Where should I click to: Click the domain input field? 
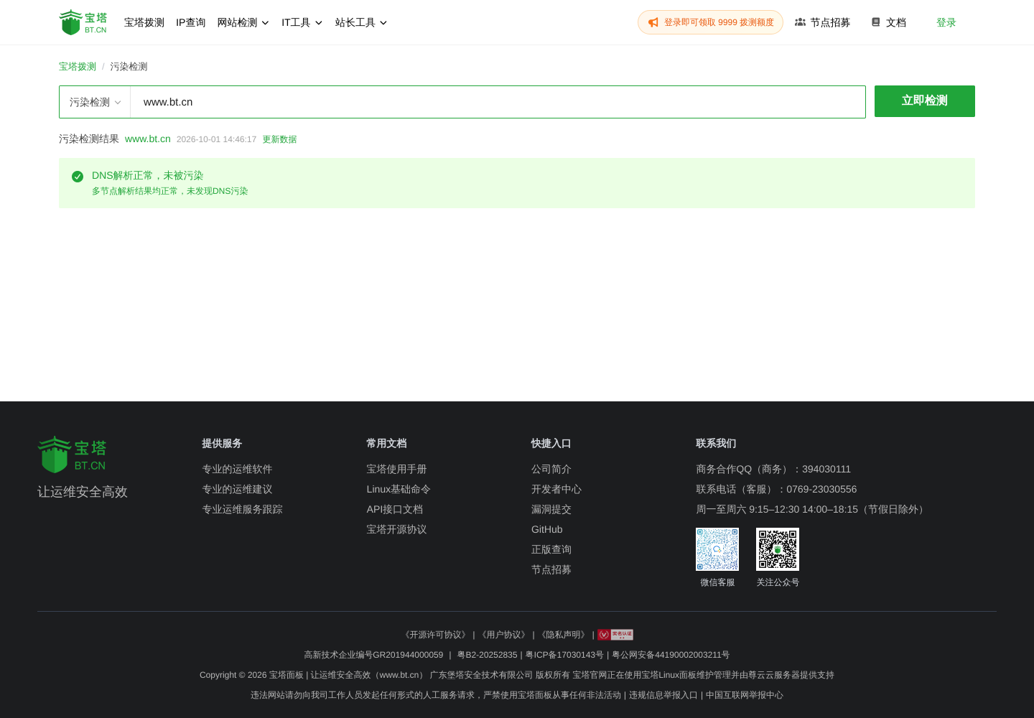(498, 102)
